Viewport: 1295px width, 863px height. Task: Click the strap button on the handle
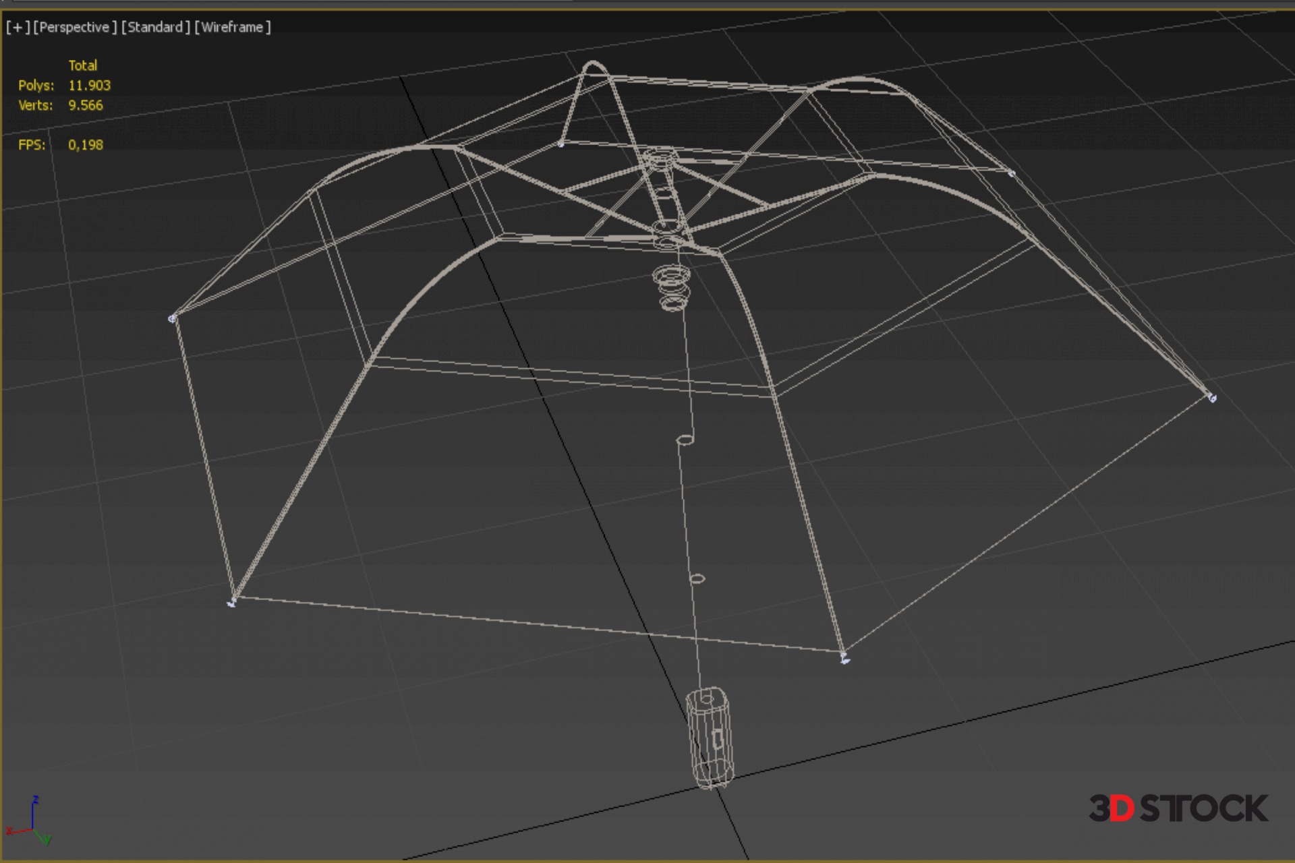(718, 739)
